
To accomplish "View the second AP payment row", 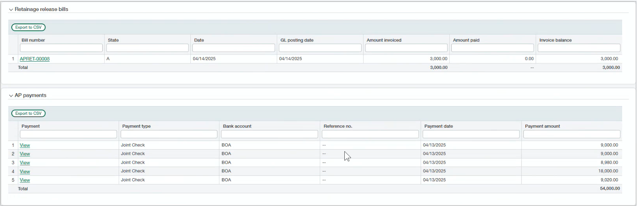I will [25, 154].
